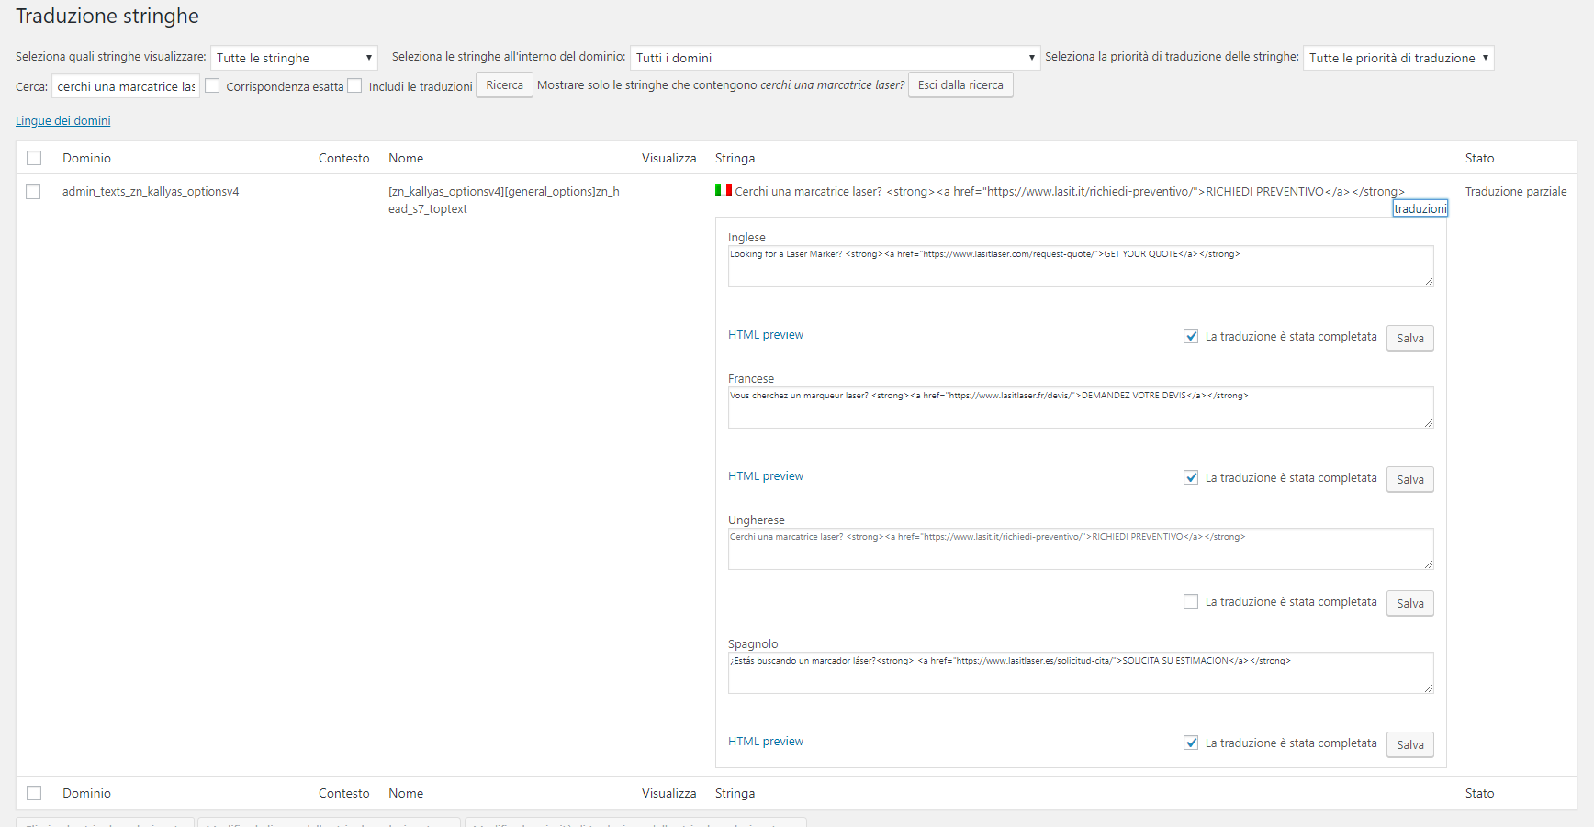Mark Ungherese translation as completed
Screen dimensions: 1594x827
1191,602
